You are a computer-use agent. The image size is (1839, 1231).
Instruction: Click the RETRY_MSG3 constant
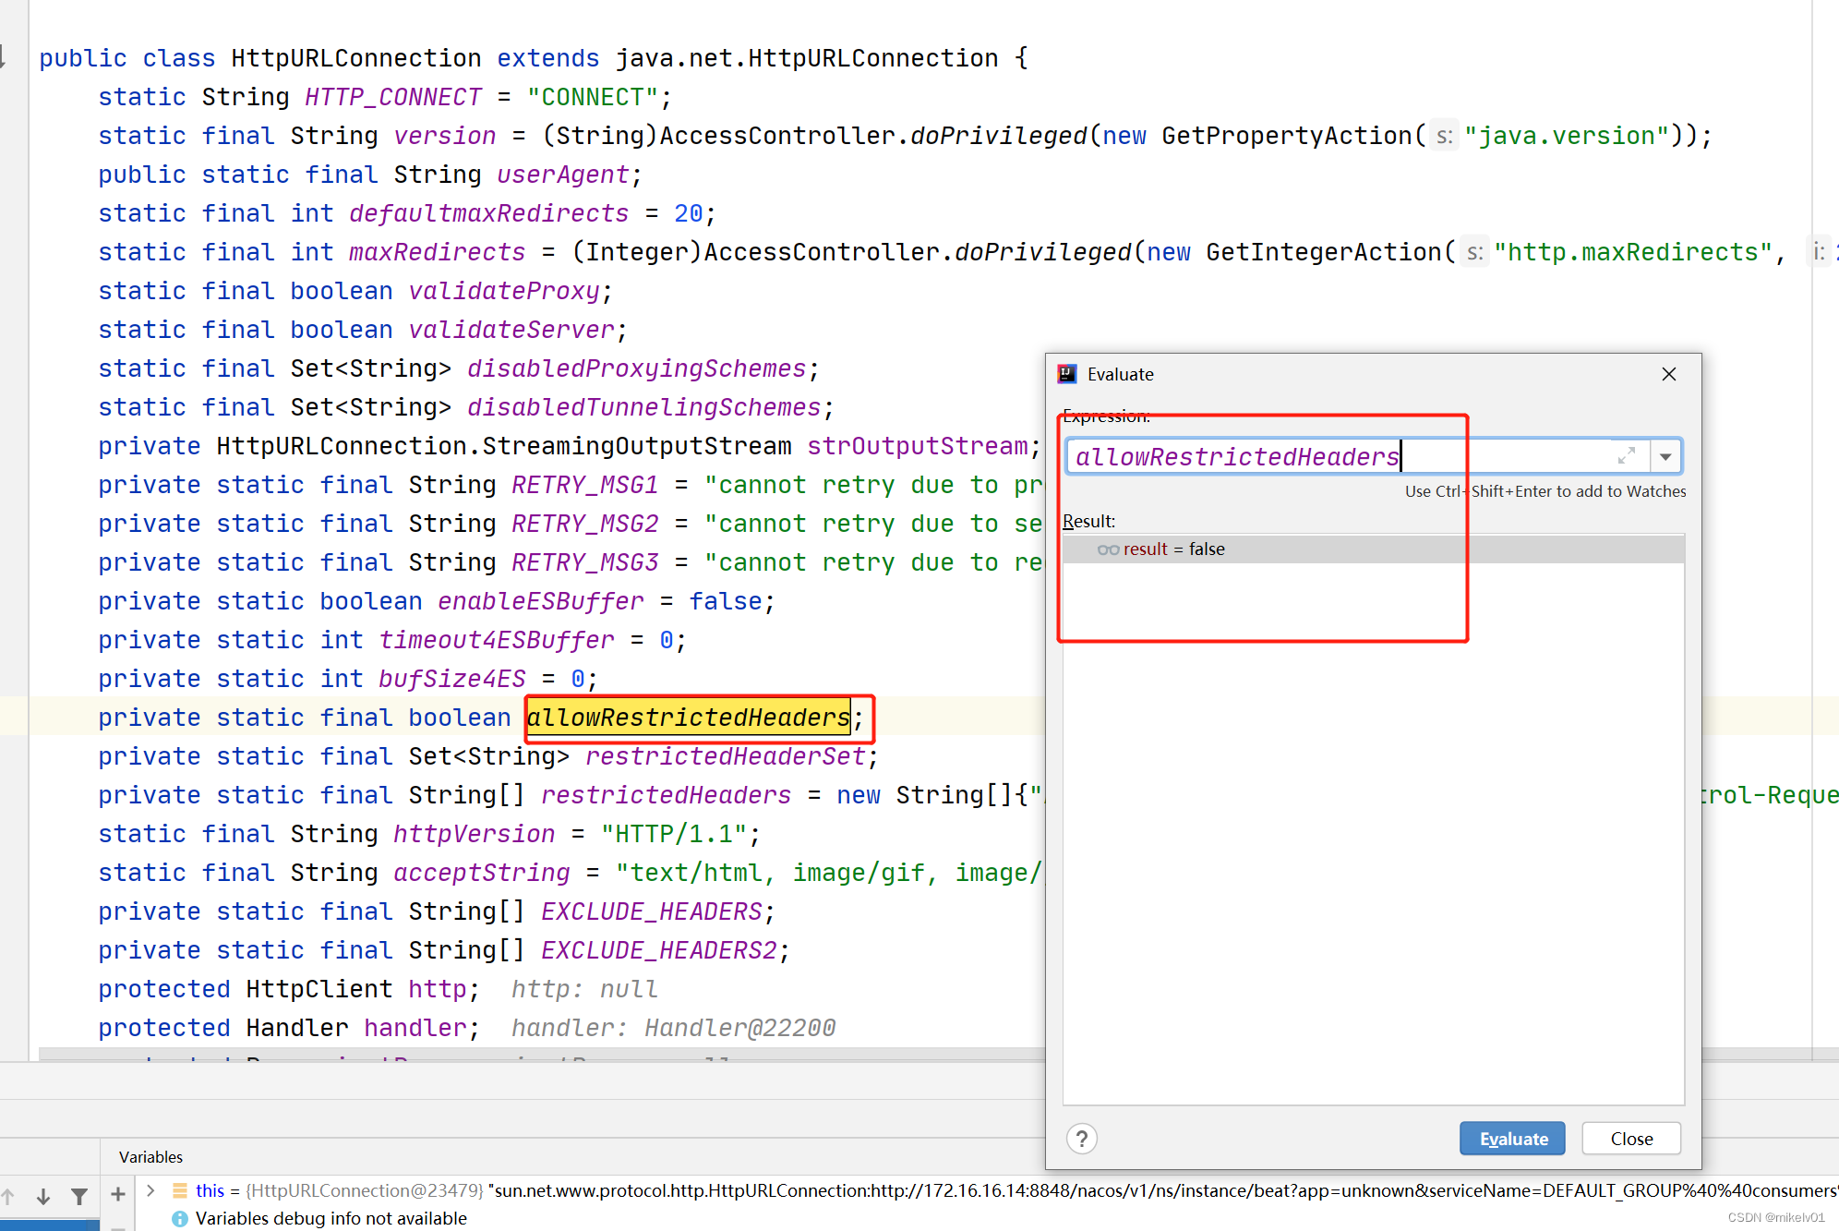585,562
